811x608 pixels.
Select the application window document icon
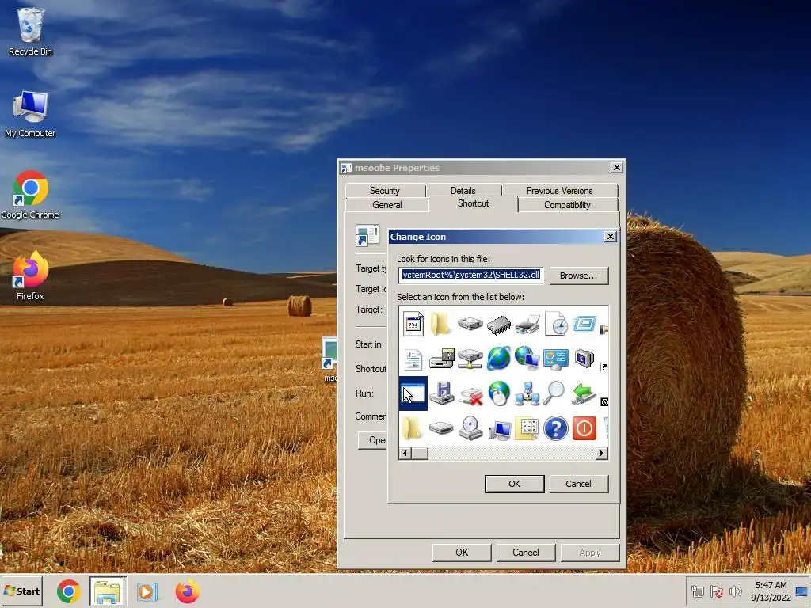click(413, 324)
